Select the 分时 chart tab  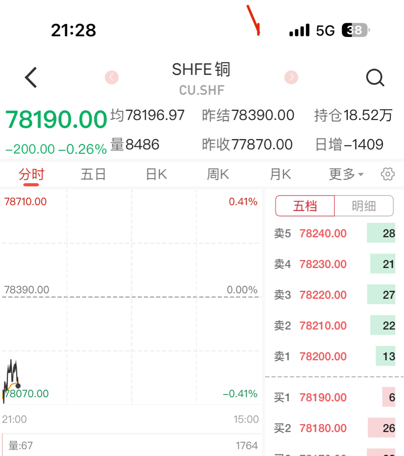point(32,175)
